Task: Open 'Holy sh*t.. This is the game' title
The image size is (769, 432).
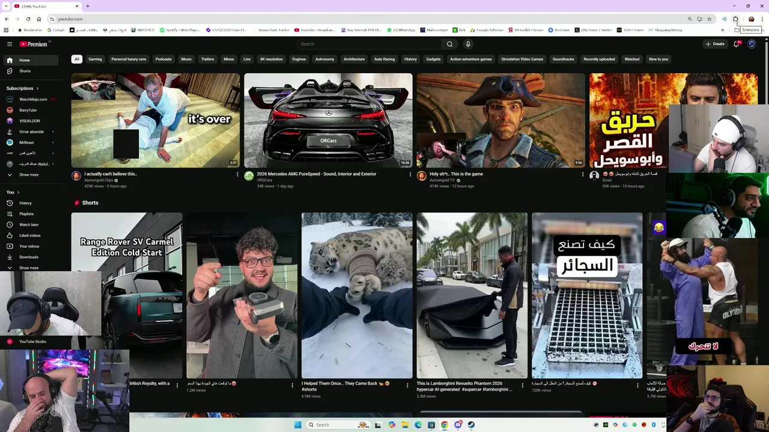Action: [456, 174]
